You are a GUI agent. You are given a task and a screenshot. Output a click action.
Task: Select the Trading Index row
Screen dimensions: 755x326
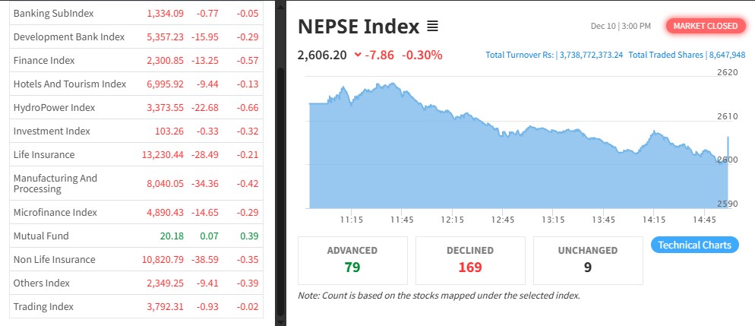pos(43,306)
